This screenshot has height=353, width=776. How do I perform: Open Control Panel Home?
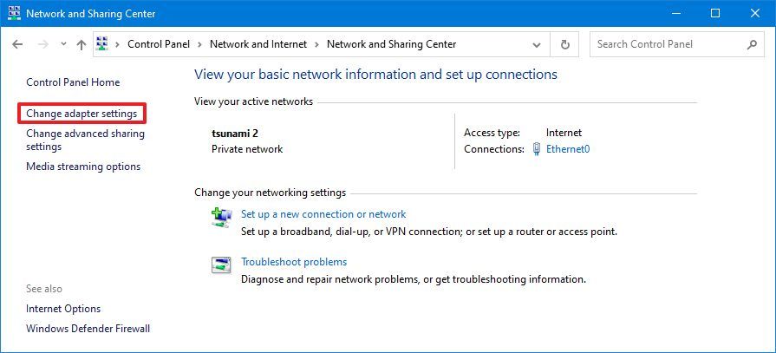pos(73,82)
